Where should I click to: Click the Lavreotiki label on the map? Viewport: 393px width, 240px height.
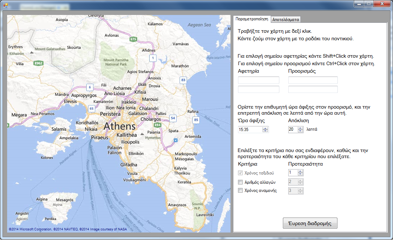205,215
